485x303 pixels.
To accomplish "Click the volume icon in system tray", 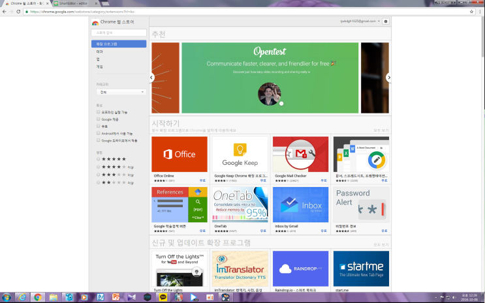I will click(454, 297).
